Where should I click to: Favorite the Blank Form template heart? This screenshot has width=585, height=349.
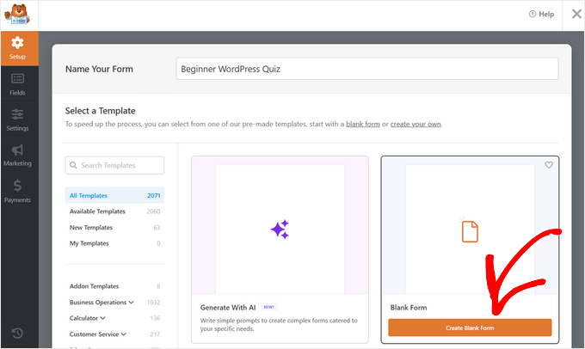click(x=549, y=165)
